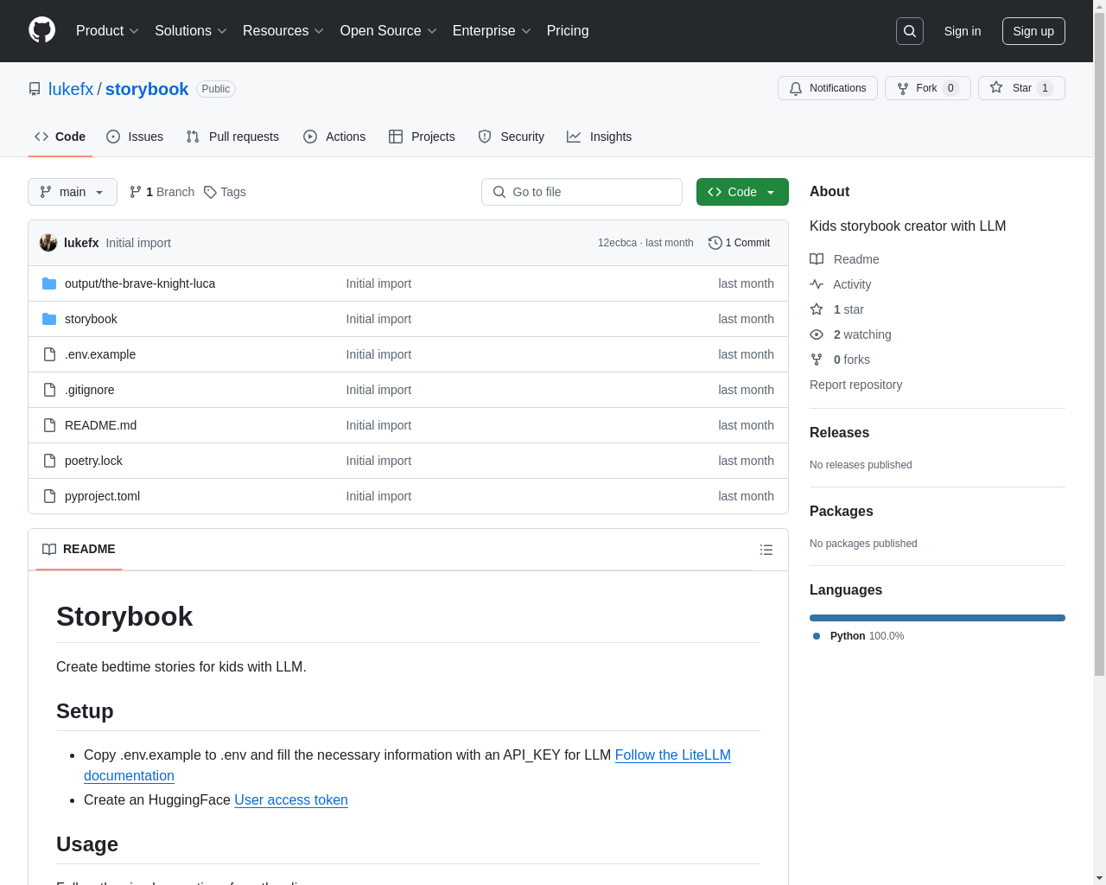1106x885 pixels.
Task: Open 1 Commit history link
Action: pyautogui.click(x=739, y=243)
